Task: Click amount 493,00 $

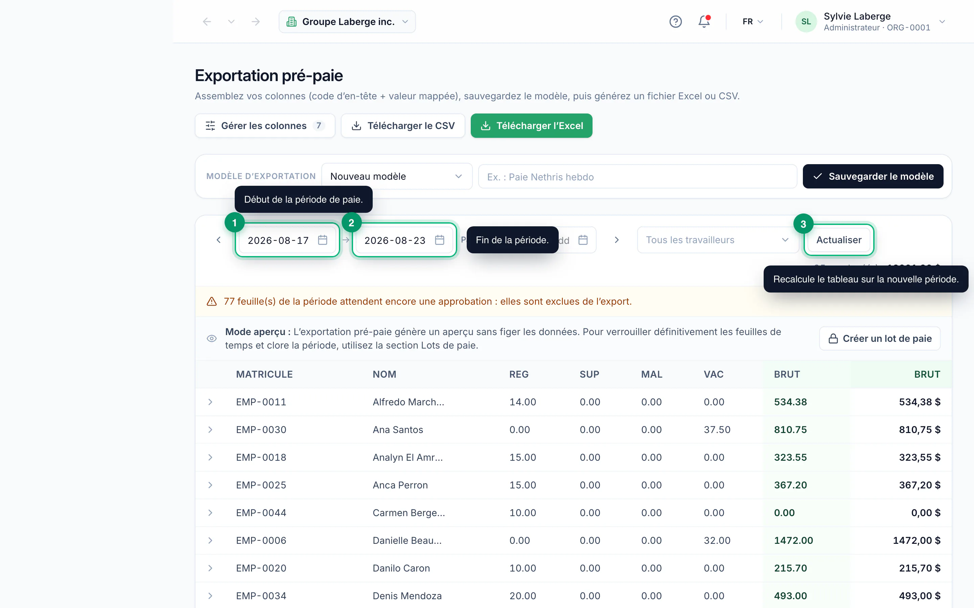Action: 920,596
